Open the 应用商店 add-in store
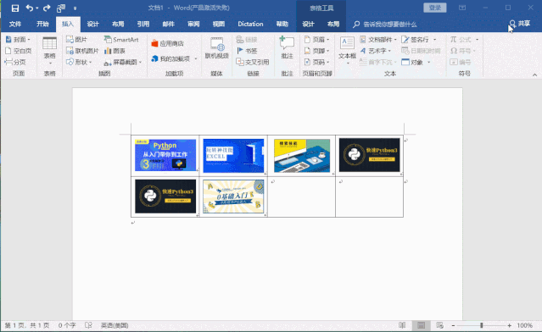542x332 pixels. pos(168,43)
